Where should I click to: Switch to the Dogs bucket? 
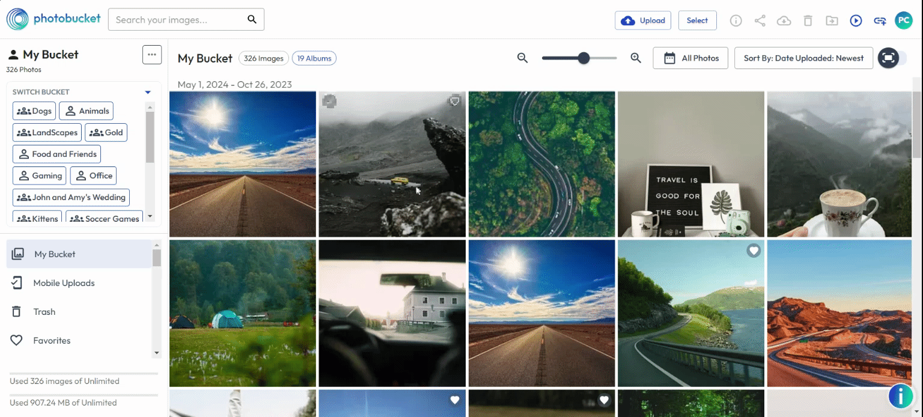34,111
